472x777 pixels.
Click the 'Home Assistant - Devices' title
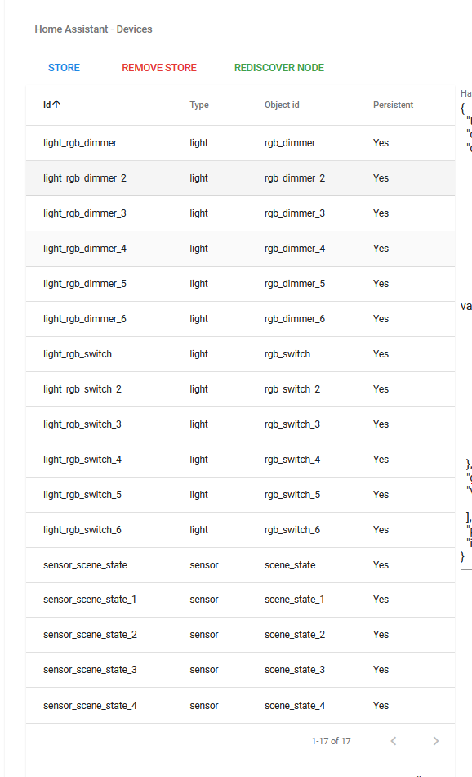92,29
